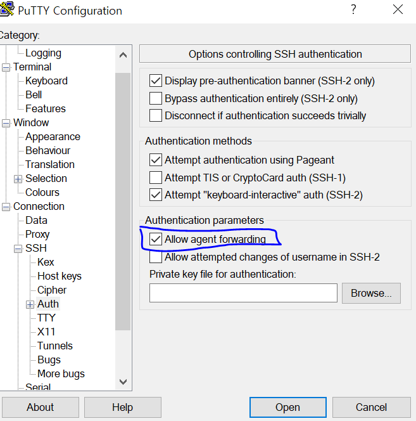Click the Cancel button
Image resolution: width=416 pixels, height=421 pixels.
point(372,407)
